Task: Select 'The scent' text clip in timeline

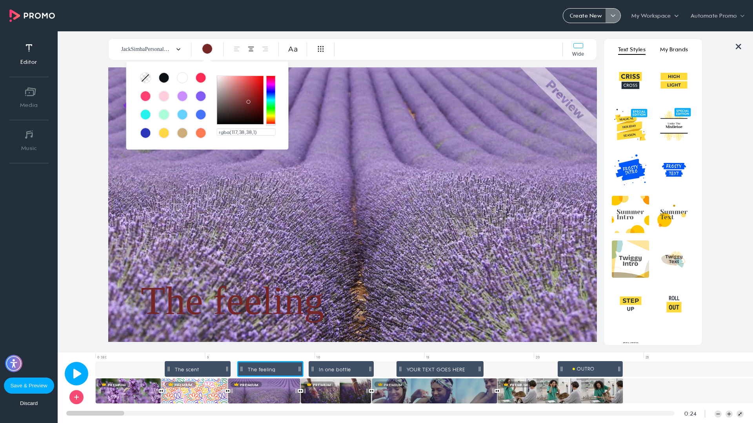Action: point(198,369)
